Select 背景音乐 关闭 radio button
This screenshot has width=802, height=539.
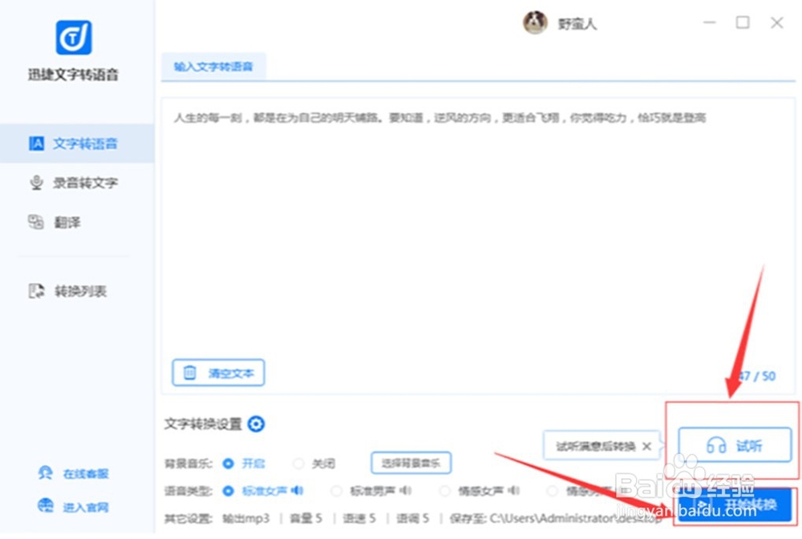(x=298, y=464)
